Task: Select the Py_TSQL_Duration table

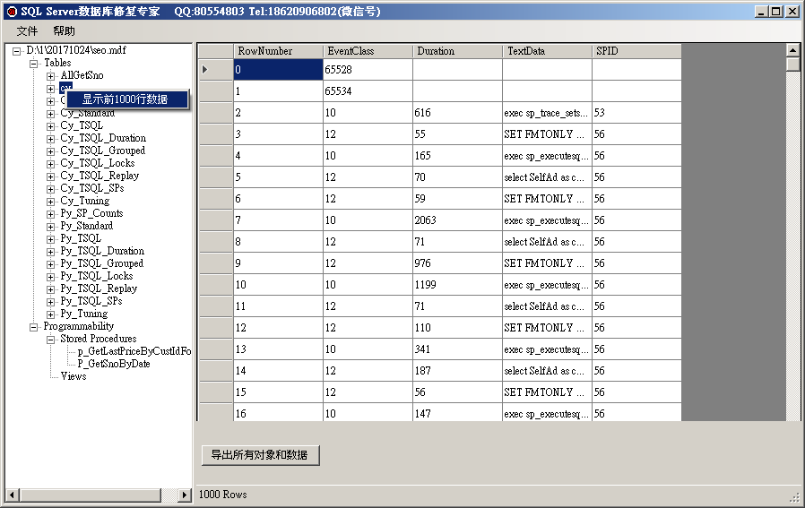Action: (102, 251)
